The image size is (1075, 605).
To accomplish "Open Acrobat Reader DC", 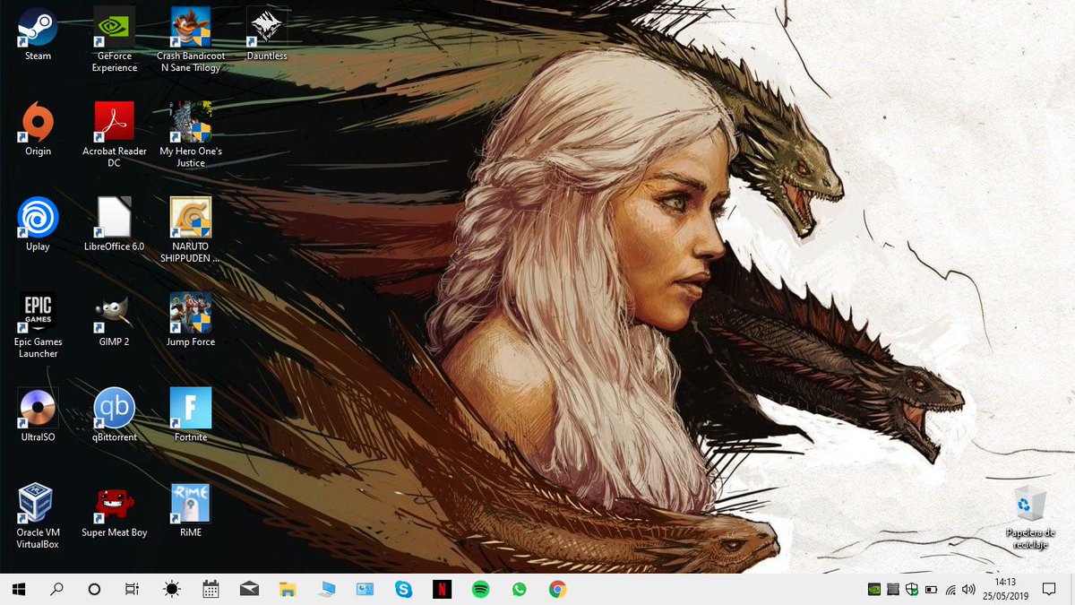I will pyautogui.click(x=113, y=121).
